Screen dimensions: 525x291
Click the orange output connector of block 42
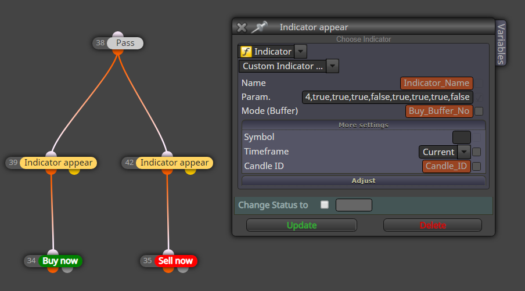[167, 171]
